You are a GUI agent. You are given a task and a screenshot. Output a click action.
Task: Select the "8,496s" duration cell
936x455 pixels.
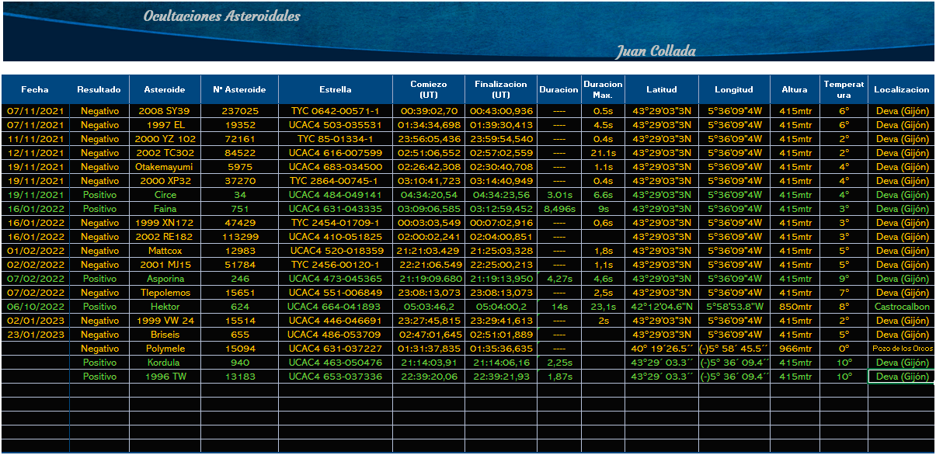[x=558, y=209]
